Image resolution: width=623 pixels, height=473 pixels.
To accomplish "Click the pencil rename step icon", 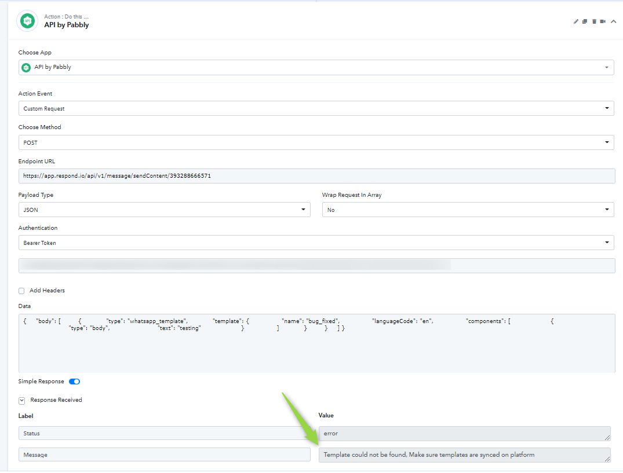I will pyautogui.click(x=575, y=21).
